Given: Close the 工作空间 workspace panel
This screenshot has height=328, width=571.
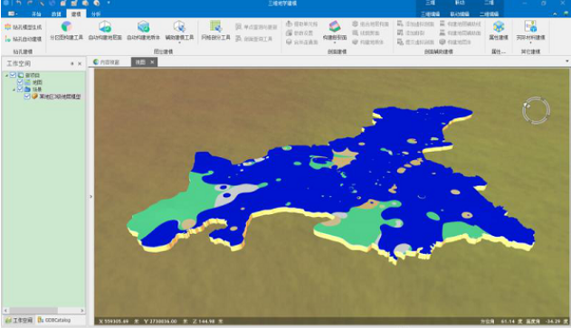Looking at the screenshot, I should tap(80, 63).
